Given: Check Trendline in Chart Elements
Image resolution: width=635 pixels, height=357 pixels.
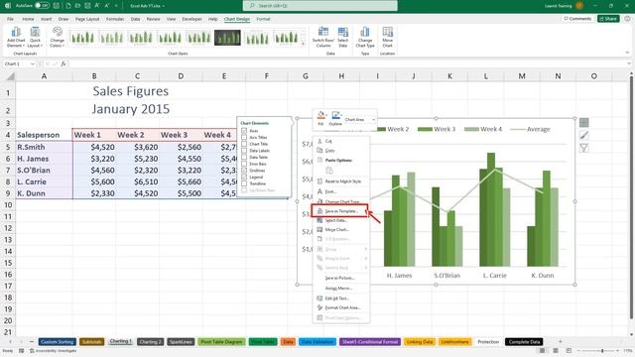Looking at the screenshot, I should 244,183.
